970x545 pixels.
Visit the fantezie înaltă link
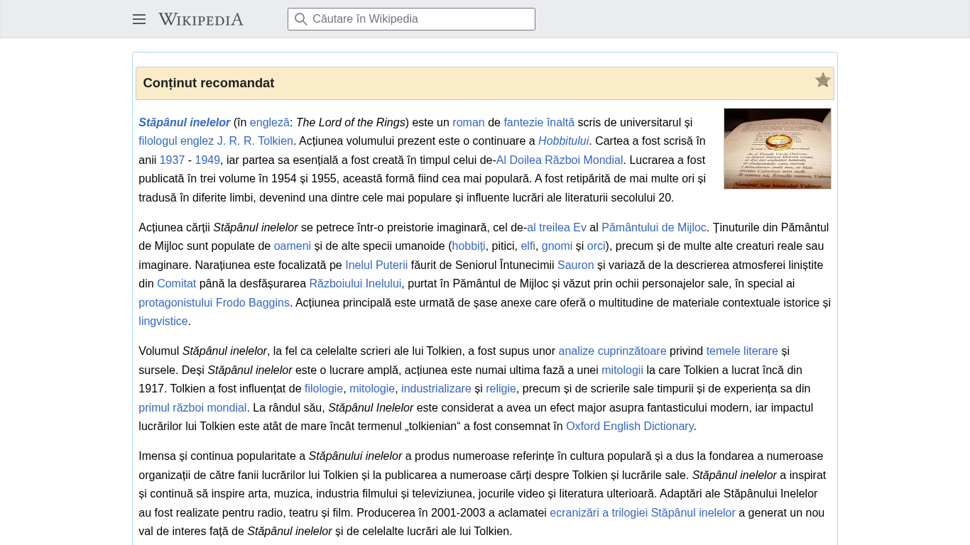[539, 122]
